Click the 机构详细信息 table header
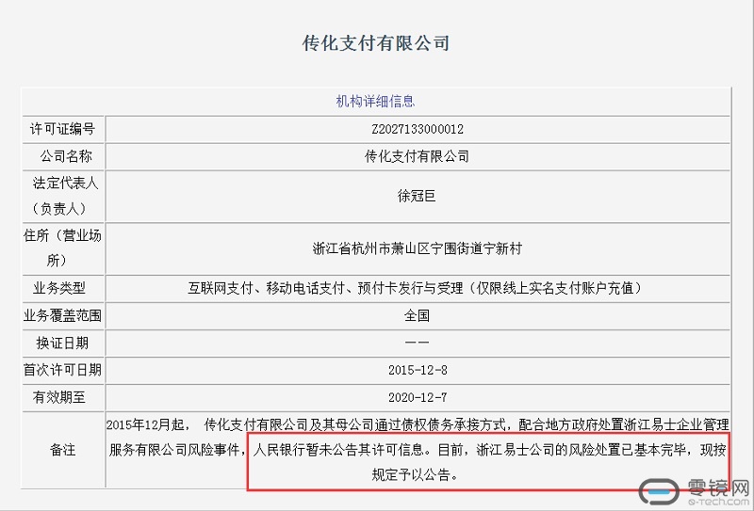Viewport: 754px width, 511px height. (x=375, y=102)
